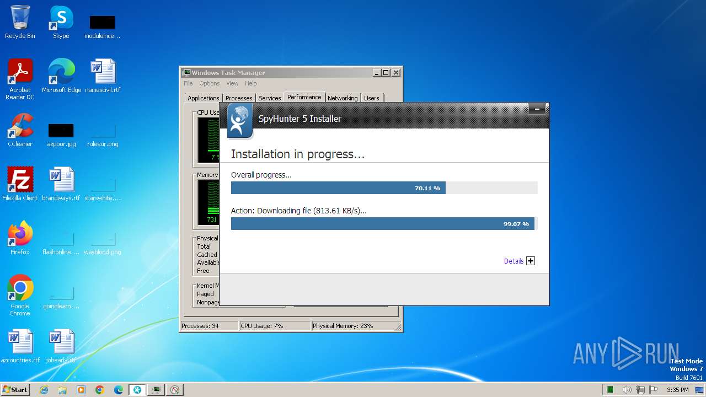The height and width of the screenshot is (397, 706).
Task: Open the Task Manager File menu
Action: coord(188,83)
